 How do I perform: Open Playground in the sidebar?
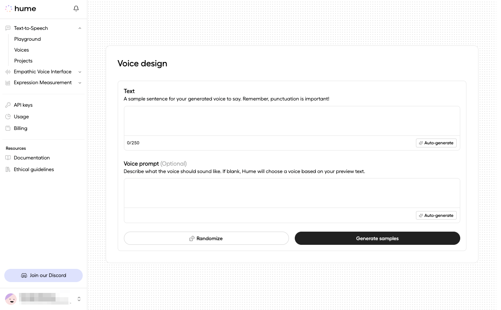(x=28, y=39)
